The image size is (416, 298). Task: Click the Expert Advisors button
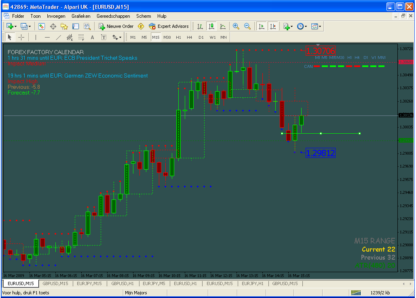point(169,26)
